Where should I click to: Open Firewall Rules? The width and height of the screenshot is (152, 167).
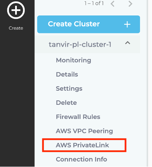click(x=78, y=117)
